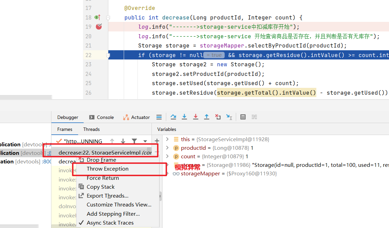Click the Drop Frame toolbar icon
The image size is (389, 228).
(218, 117)
